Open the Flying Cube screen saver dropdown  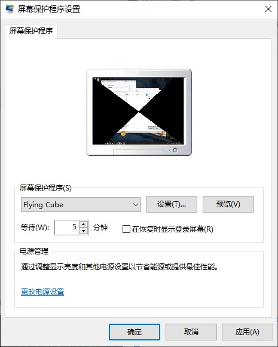click(81, 204)
